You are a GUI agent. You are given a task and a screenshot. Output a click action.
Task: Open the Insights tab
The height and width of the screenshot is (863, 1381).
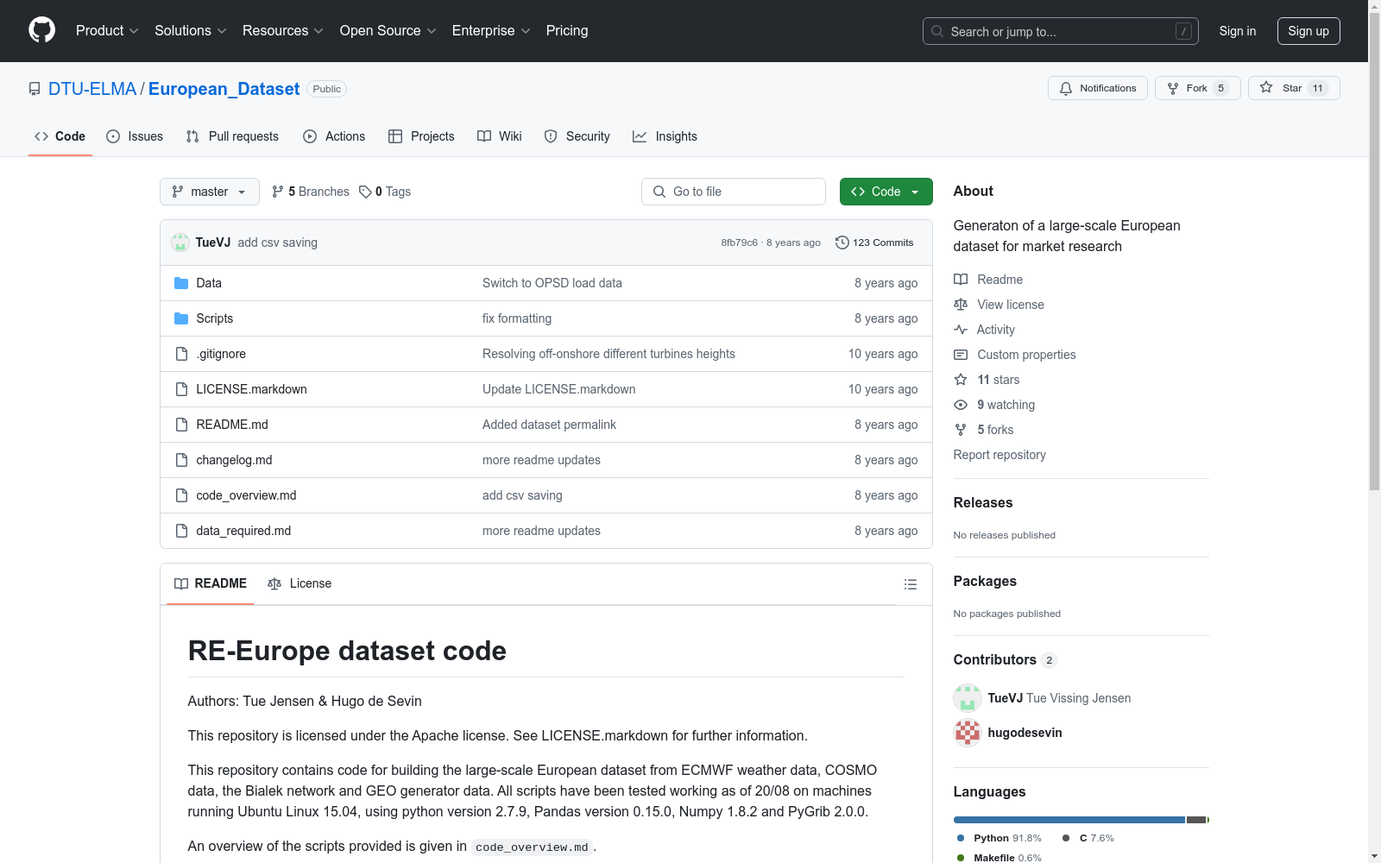665,136
